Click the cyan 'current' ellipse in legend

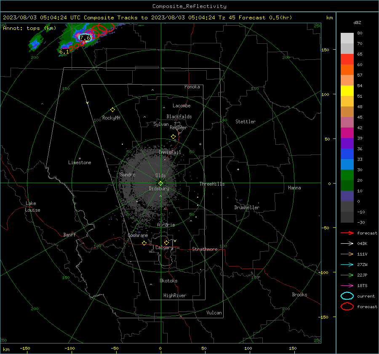(347, 296)
